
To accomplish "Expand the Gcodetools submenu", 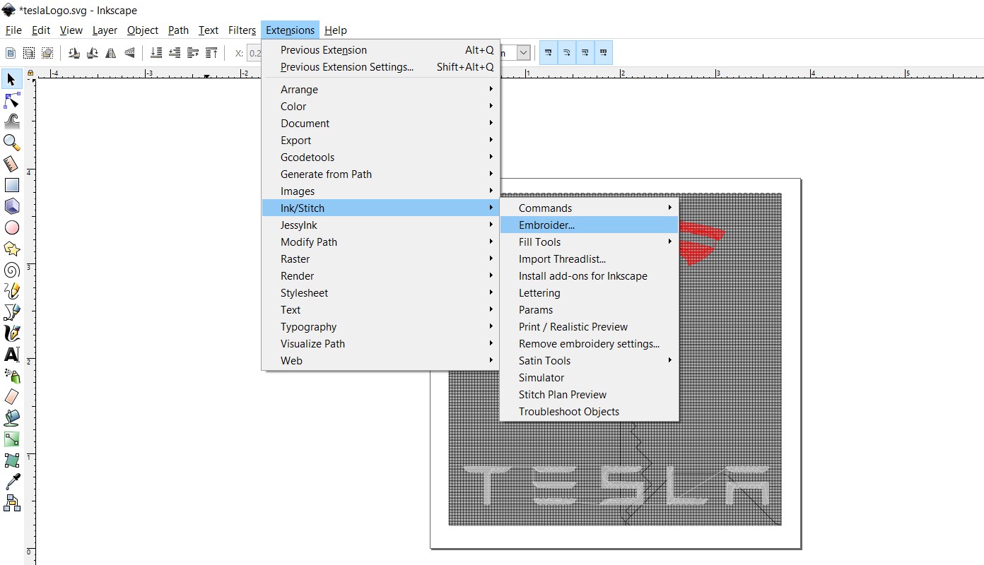I will coord(381,157).
